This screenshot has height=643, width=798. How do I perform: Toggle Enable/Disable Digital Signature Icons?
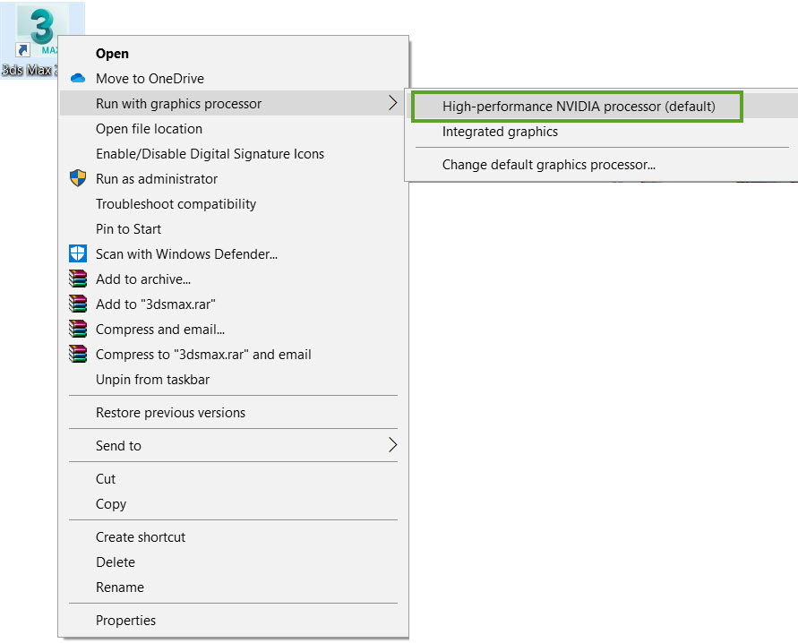pos(209,153)
